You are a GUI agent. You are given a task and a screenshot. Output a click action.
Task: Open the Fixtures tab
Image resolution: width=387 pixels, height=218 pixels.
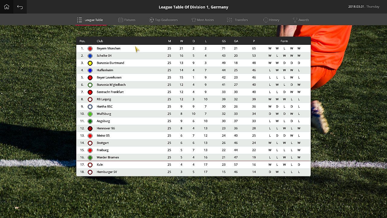127,20
